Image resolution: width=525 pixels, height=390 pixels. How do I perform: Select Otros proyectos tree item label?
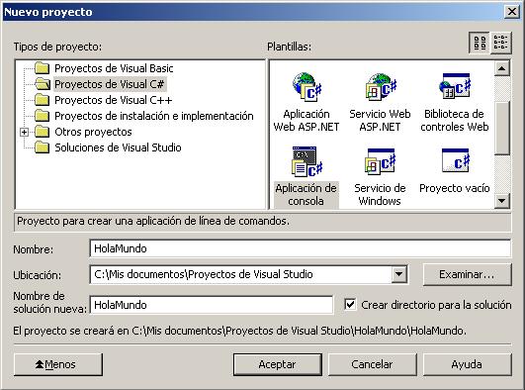tap(93, 132)
